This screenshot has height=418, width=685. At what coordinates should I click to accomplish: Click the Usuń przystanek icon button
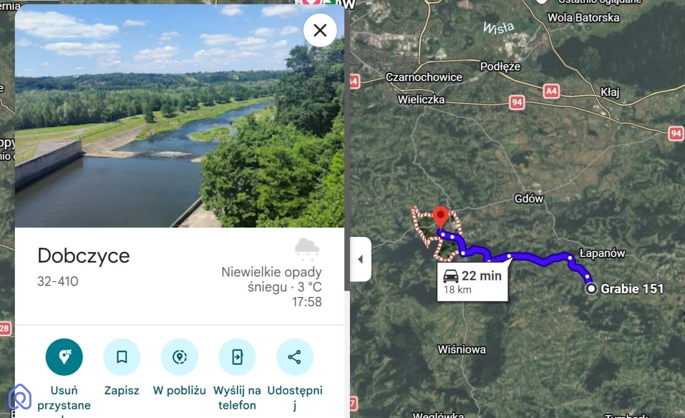tap(64, 357)
